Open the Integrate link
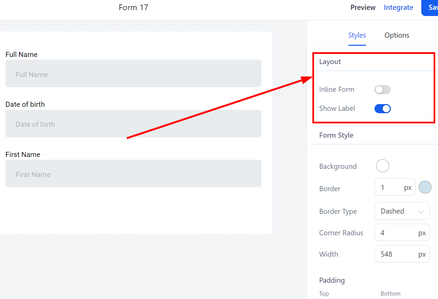Screen dimensions: 438x299 point(398,7)
